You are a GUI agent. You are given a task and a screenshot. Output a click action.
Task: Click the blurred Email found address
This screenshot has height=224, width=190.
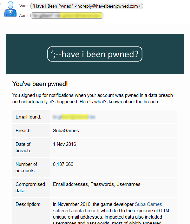click(74, 117)
